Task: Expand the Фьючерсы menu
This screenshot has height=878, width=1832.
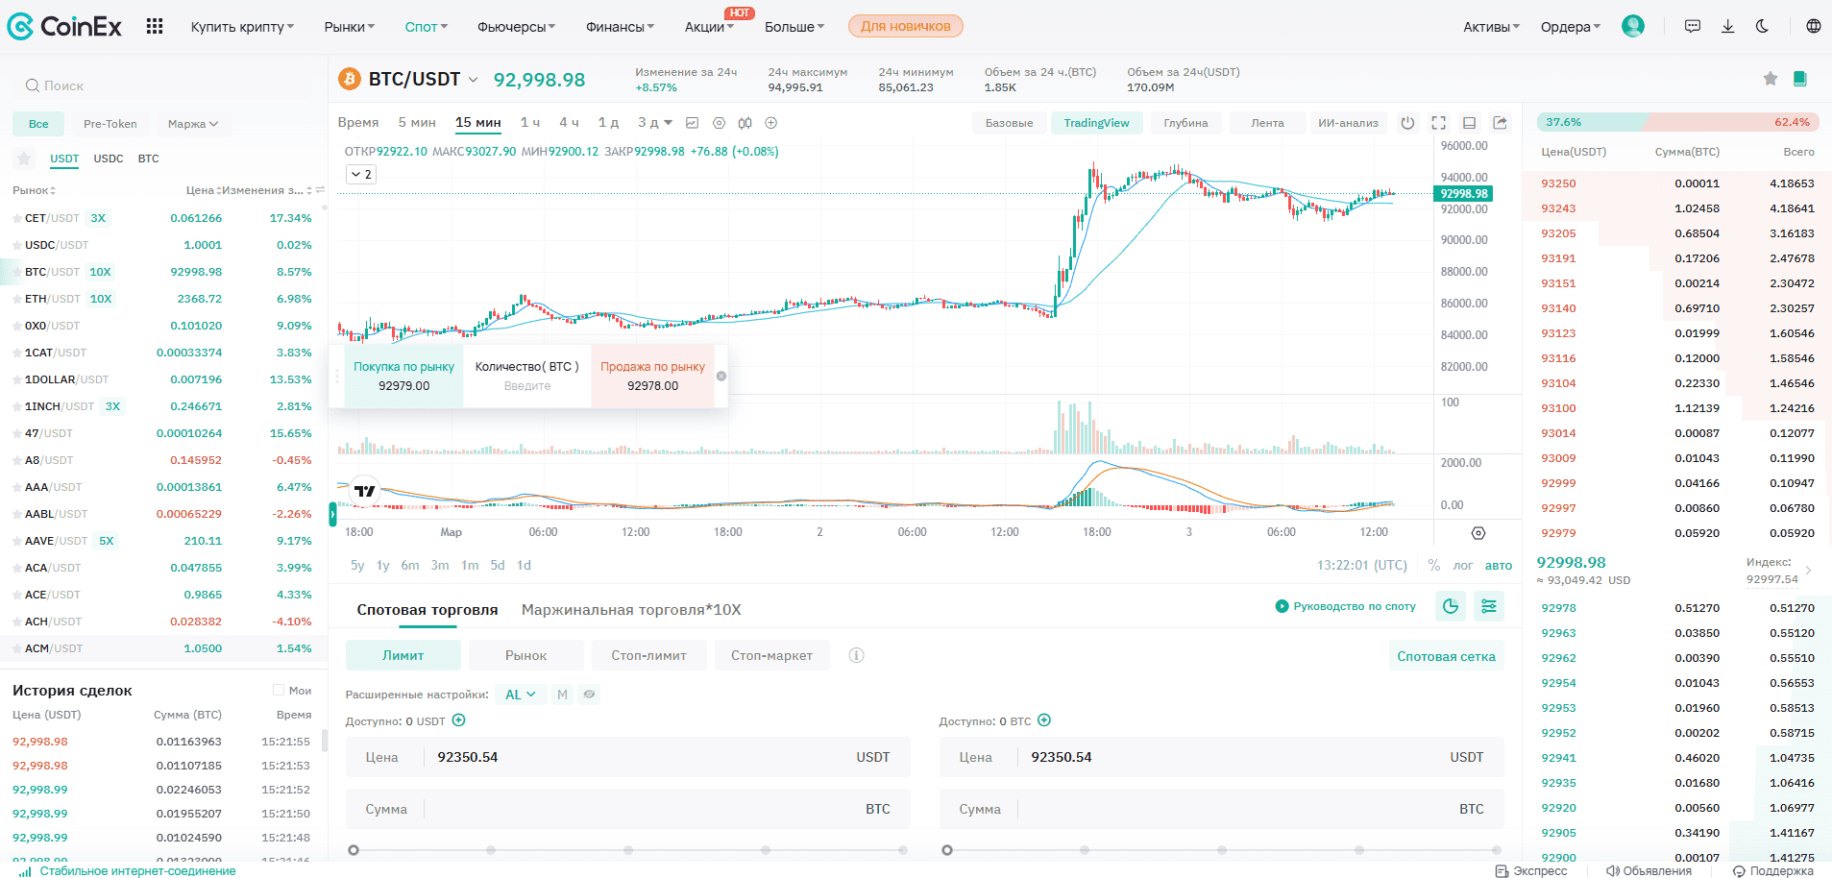Action: pyautogui.click(x=516, y=27)
